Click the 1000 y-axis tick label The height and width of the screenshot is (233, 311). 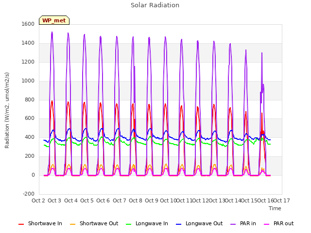click(x=28, y=81)
